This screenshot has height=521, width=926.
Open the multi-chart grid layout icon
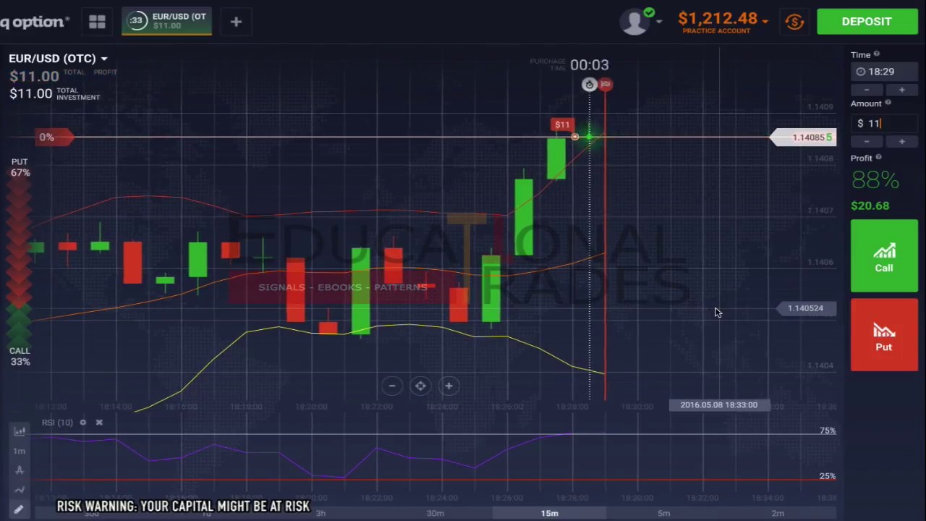(97, 22)
